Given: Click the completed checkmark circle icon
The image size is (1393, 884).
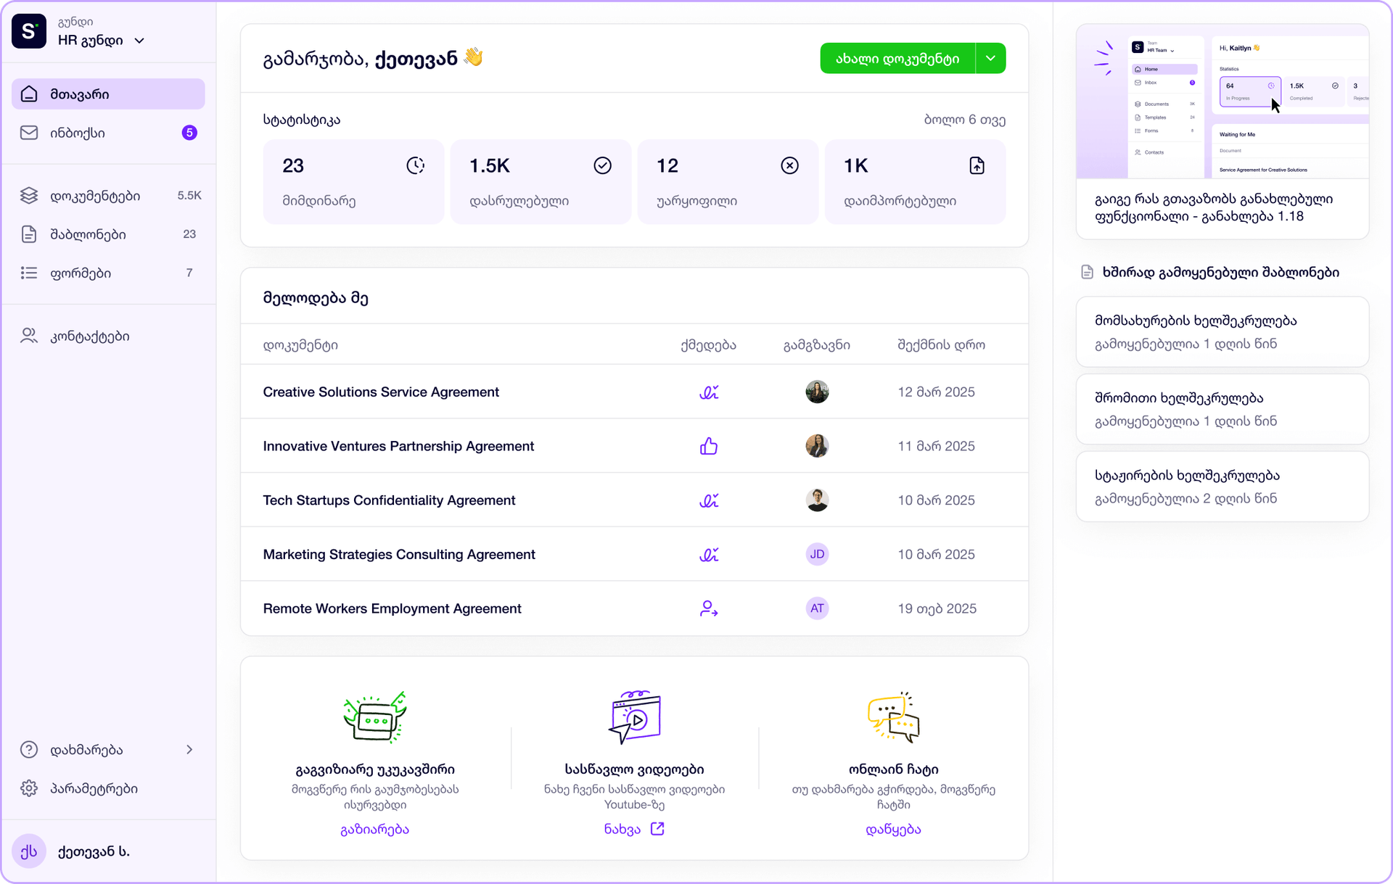Looking at the screenshot, I should pos(603,166).
